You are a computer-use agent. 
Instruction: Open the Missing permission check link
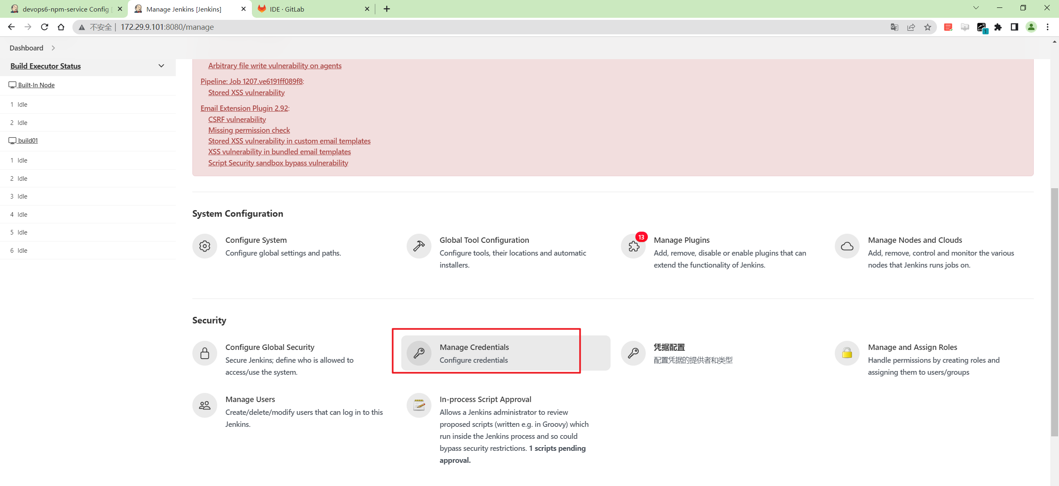coord(249,130)
